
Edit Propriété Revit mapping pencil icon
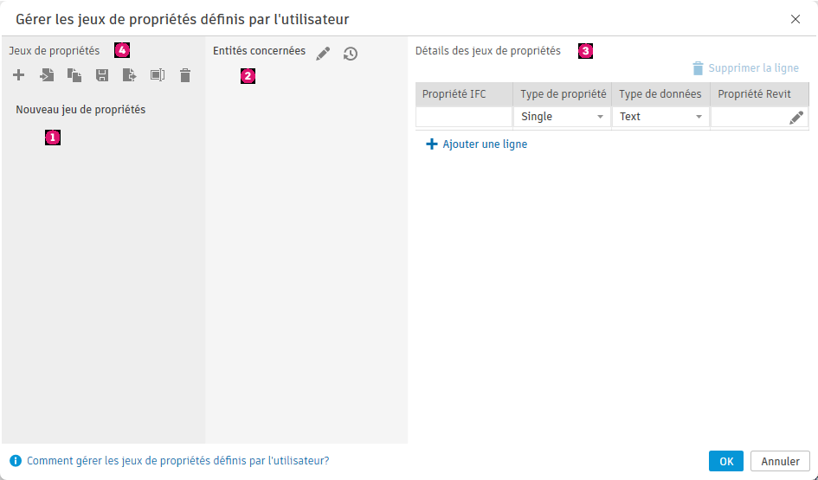796,118
